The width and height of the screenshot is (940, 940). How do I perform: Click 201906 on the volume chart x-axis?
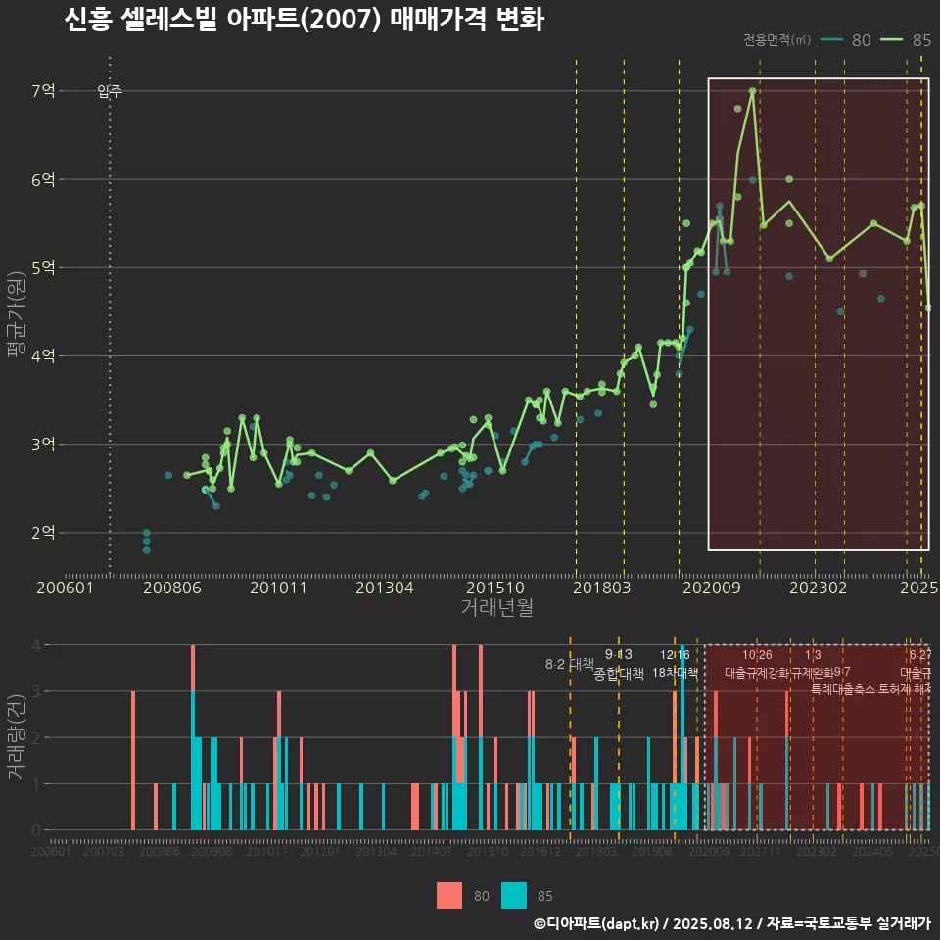coord(652,851)
